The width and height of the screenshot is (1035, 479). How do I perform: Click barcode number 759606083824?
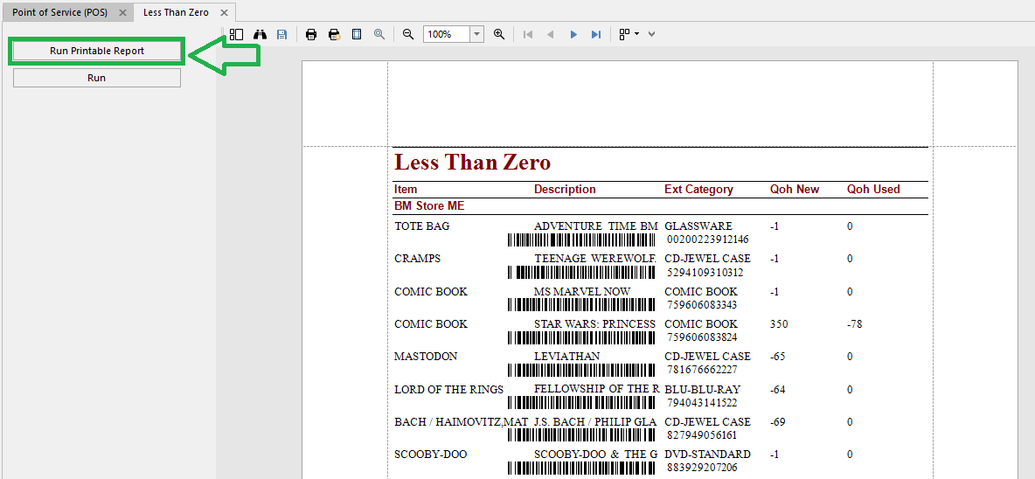pyautogui.click(x=702, y=337)
